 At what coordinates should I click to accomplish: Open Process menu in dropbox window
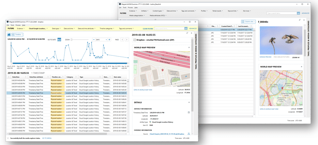(18, 25)
